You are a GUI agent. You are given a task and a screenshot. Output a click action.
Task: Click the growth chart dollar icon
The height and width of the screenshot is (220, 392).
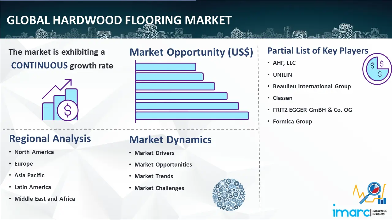tap(60, 100)
